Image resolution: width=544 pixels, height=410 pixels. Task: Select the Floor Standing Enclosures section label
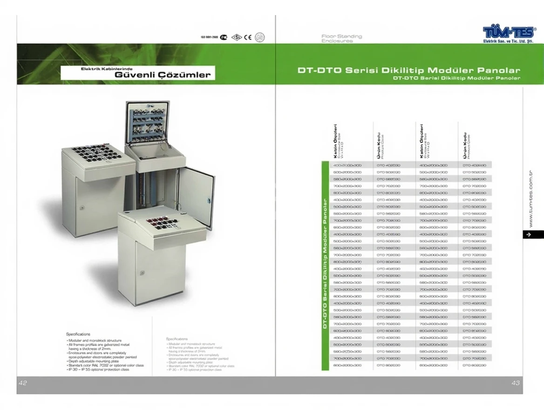pyautogui.click(x=341, y=38)
